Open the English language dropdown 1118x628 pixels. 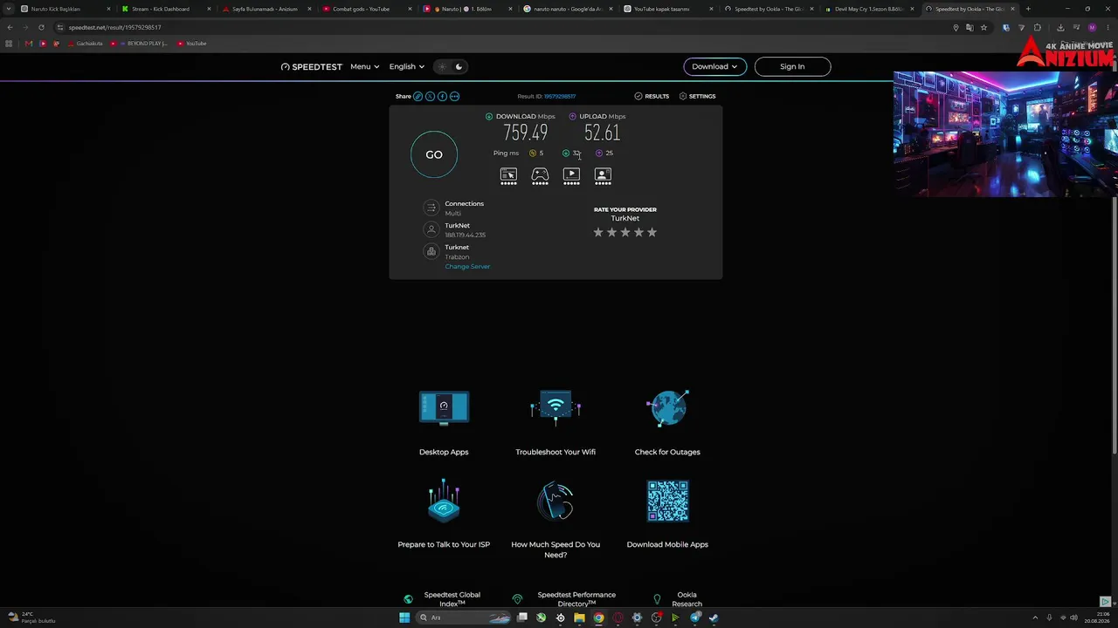pos(407,66)
